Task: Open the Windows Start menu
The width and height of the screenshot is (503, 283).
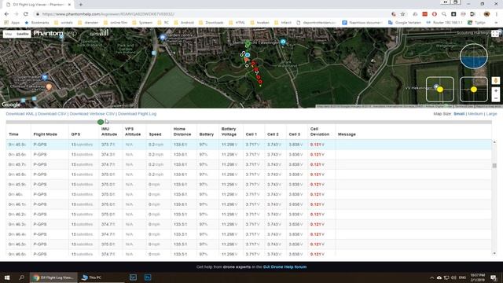Action: click(7, 277)
